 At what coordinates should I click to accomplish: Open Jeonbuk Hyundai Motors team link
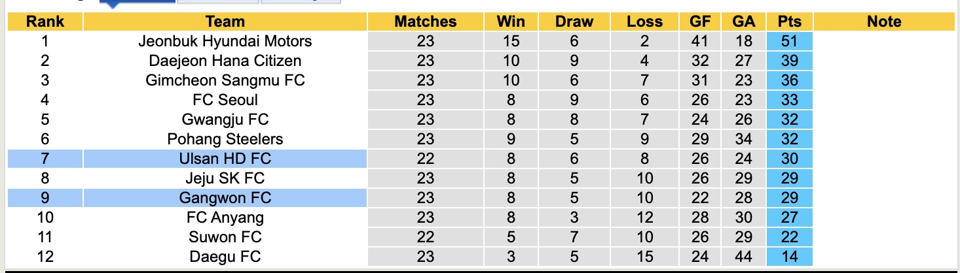point(225,41)
